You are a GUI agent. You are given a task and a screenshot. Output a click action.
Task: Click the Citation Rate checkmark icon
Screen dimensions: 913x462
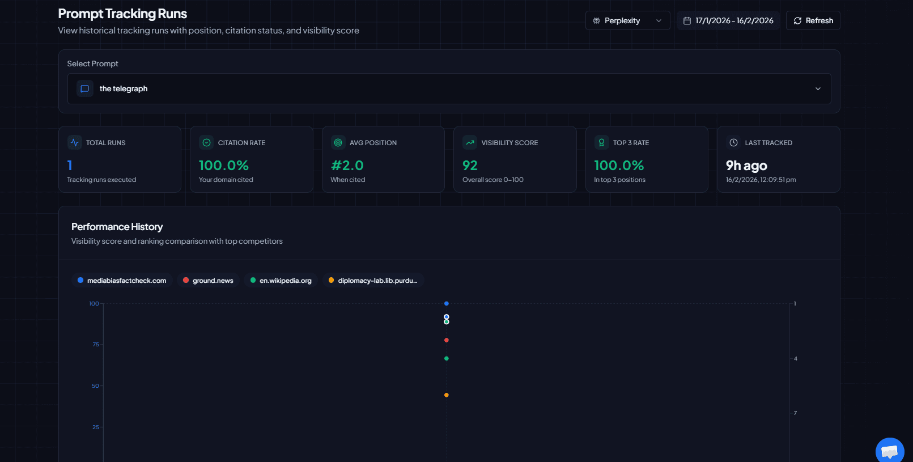tap(206, 143)
